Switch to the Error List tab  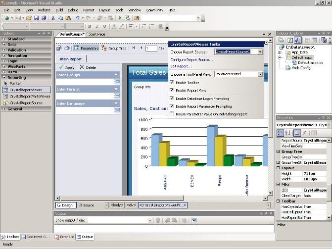65,237
